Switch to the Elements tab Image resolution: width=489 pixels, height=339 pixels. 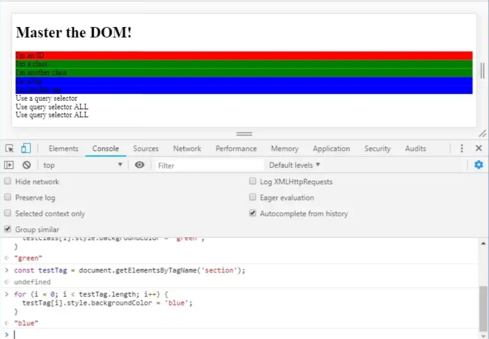coord(63,148)
